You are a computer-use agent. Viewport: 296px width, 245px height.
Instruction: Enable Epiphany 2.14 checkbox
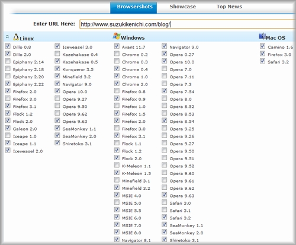pyautogui.click(x=8, y=61)
